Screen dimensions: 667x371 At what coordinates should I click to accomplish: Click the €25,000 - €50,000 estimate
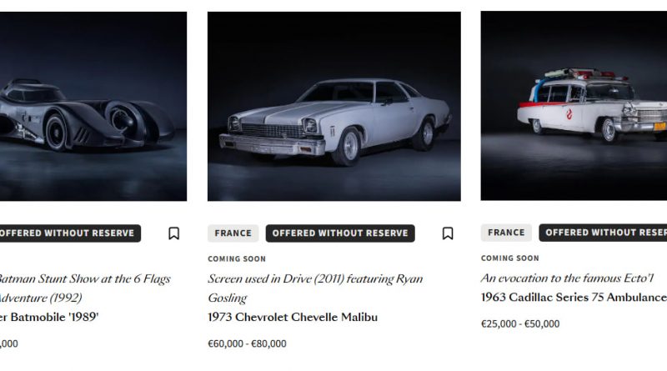tap(520, 323)
